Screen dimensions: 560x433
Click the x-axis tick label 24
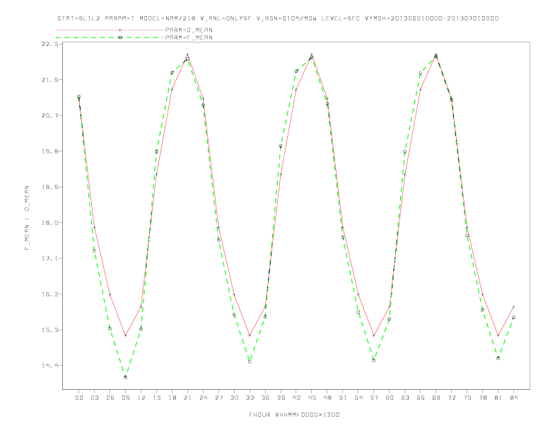pyautogui.click(x=203, y=398)
